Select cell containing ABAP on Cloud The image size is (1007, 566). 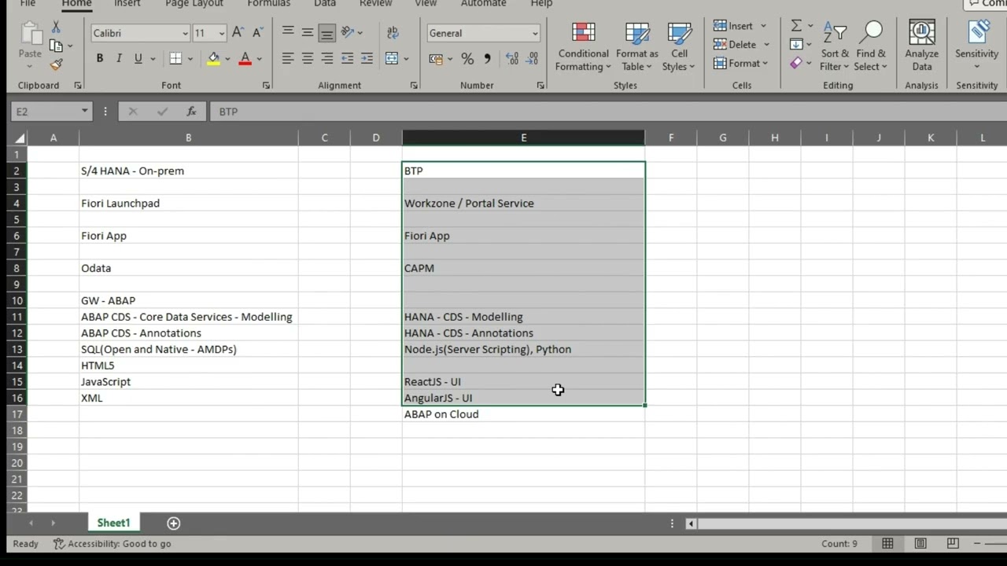click(523, 414)
